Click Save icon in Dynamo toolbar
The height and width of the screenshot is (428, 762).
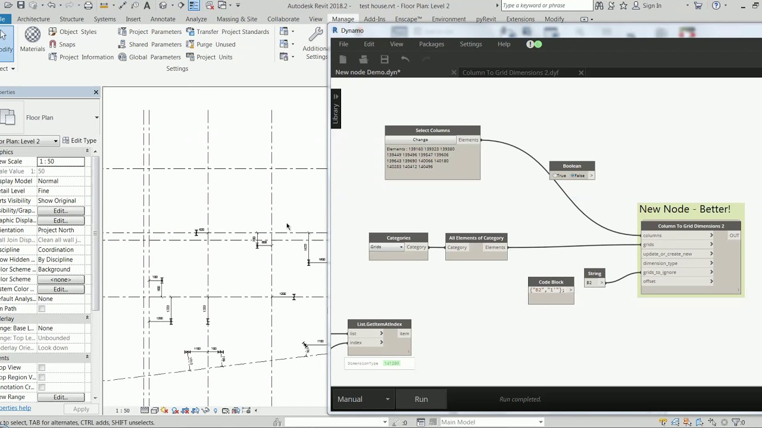coord(385,59)
